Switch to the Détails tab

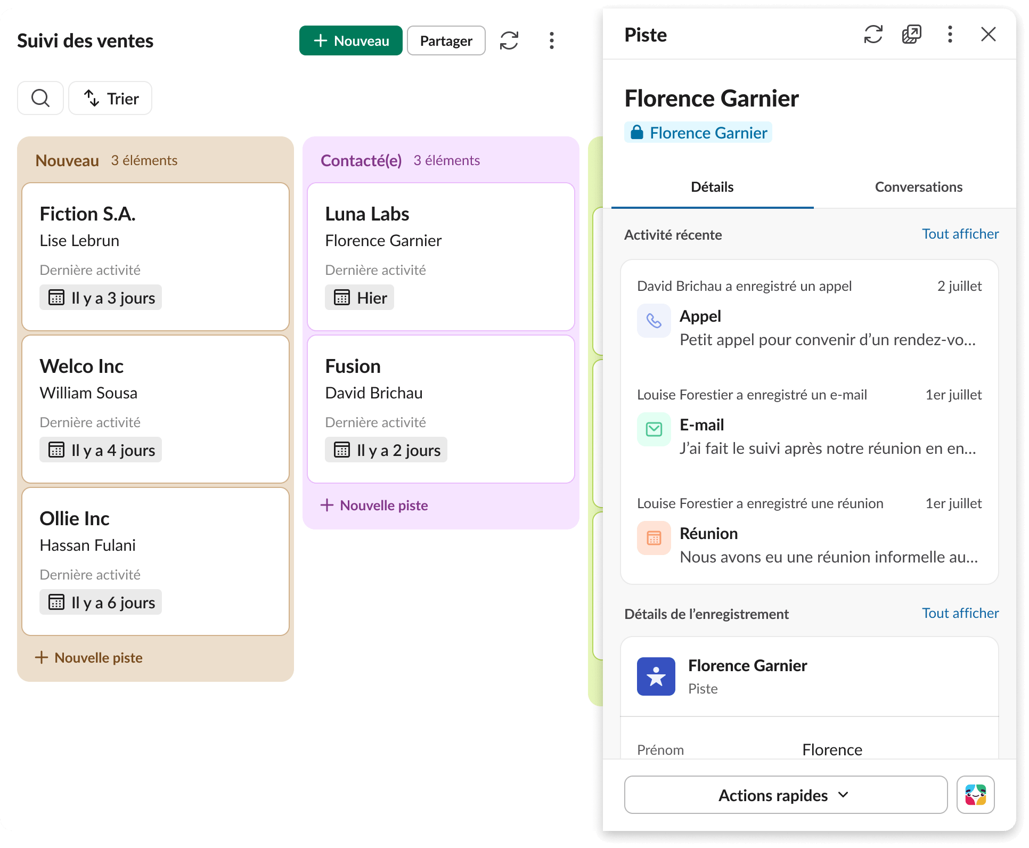[712, 187]
